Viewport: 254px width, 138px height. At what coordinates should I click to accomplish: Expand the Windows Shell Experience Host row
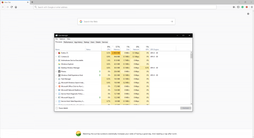point(56,75)
